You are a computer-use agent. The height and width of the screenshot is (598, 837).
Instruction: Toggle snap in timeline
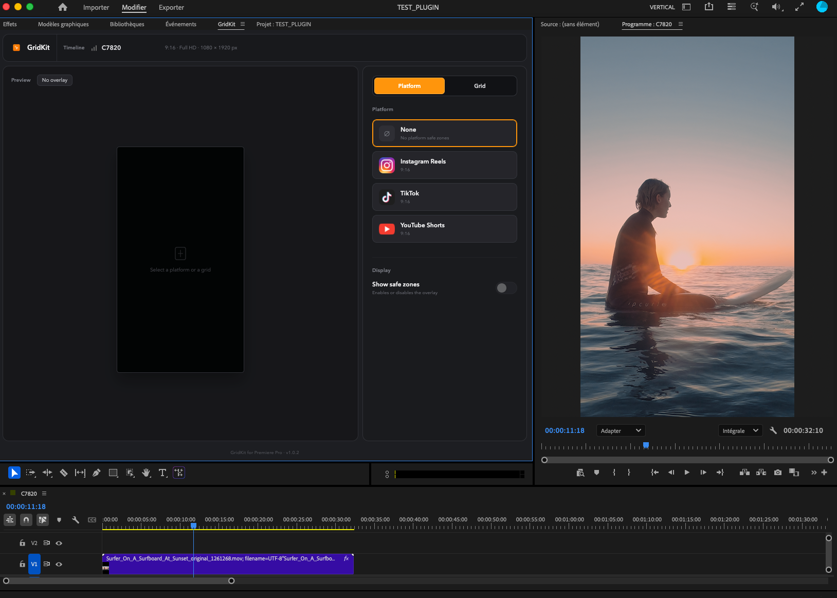pos(26,520)
